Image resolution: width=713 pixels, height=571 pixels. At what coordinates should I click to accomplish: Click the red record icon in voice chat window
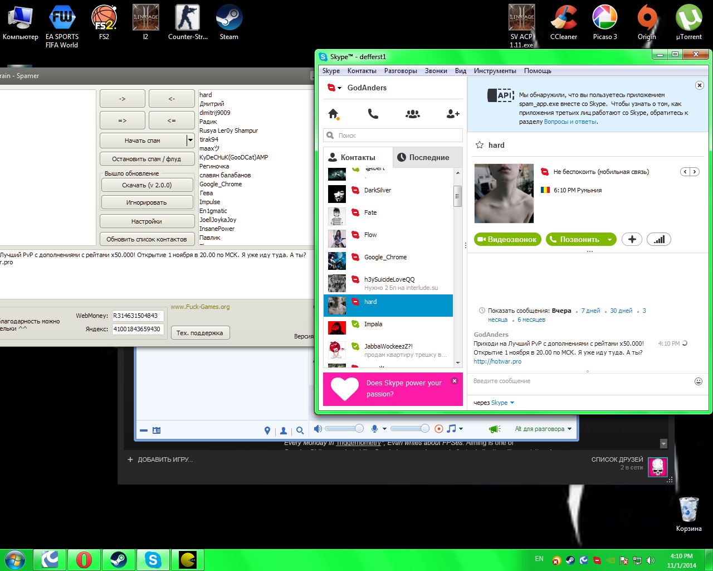439,429
